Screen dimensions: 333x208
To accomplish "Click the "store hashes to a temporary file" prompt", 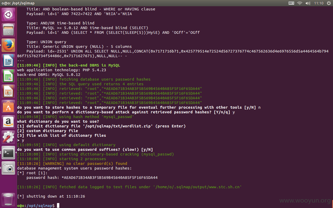I will click(x=139, y=107).
